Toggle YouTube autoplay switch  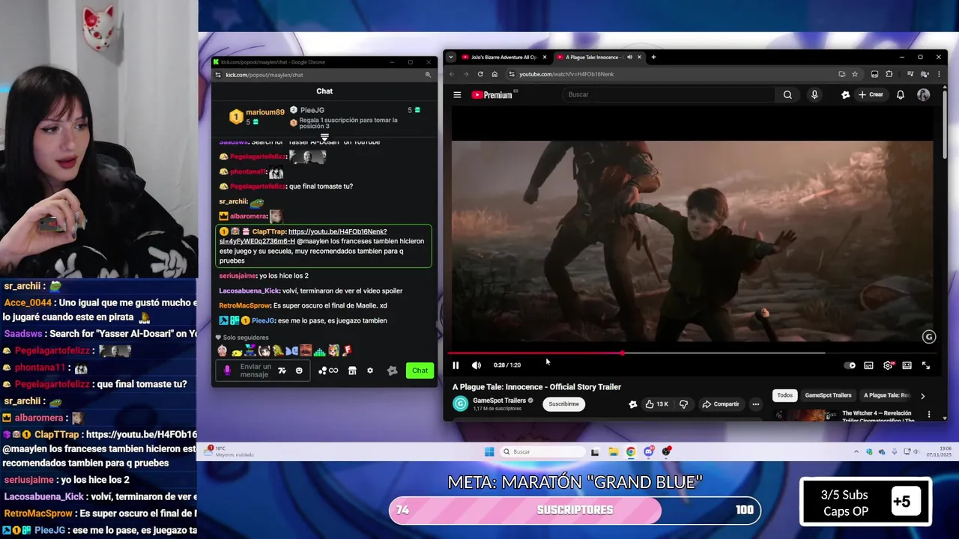[x=850, y=365]
